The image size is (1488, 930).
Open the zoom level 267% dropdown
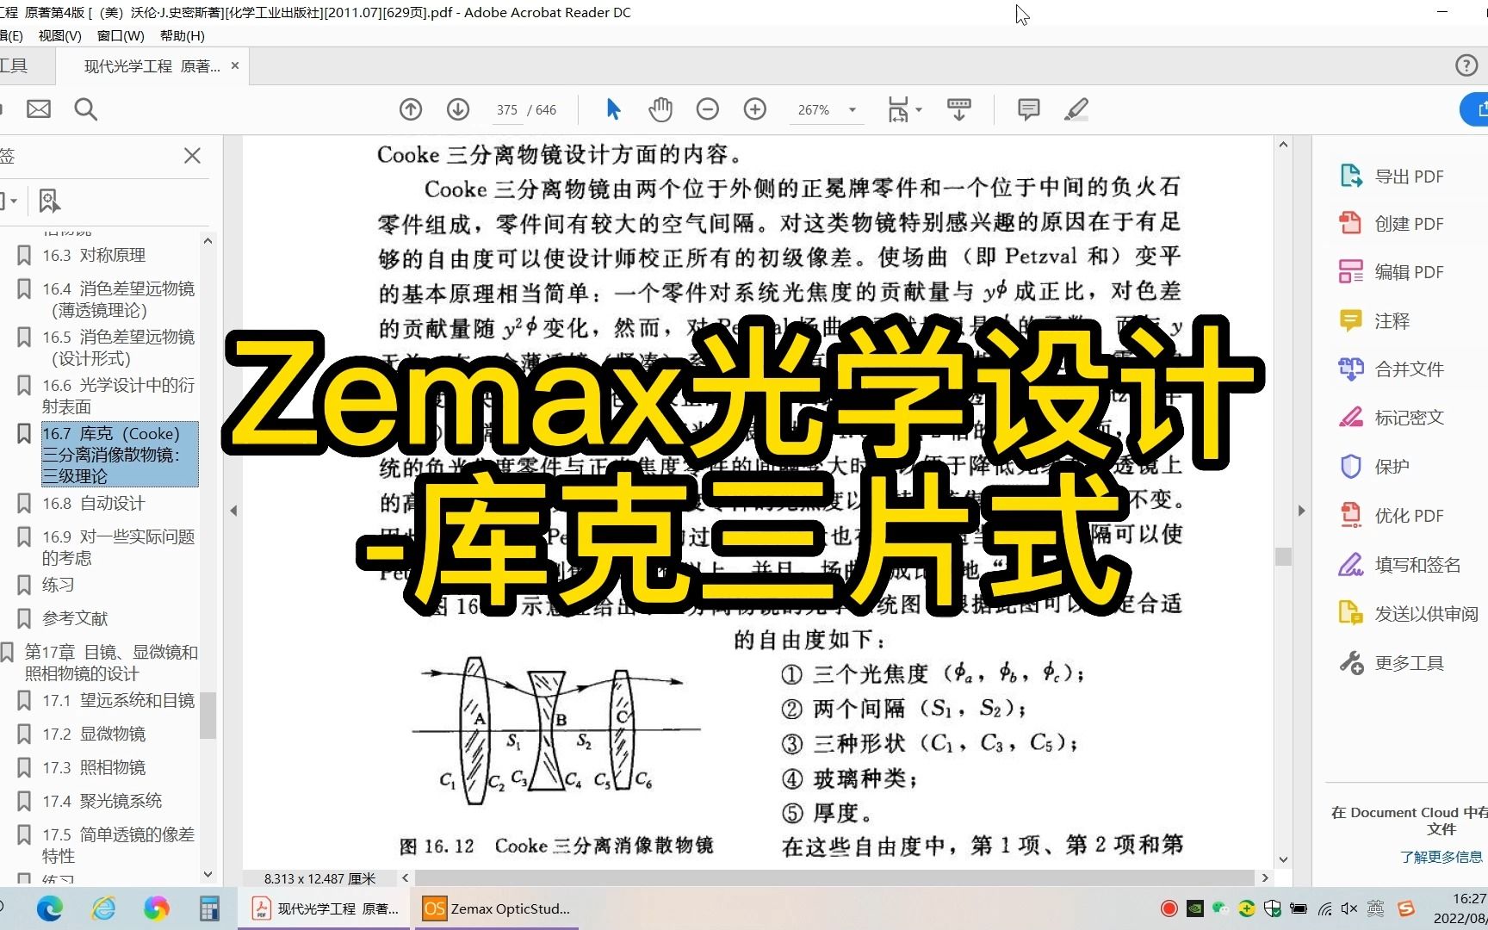point(852,110)
